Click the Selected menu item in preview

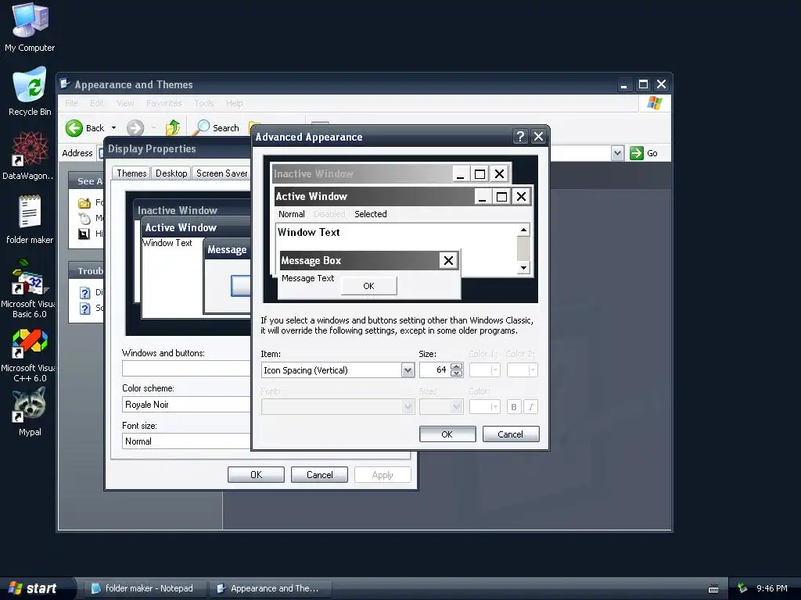370,214
